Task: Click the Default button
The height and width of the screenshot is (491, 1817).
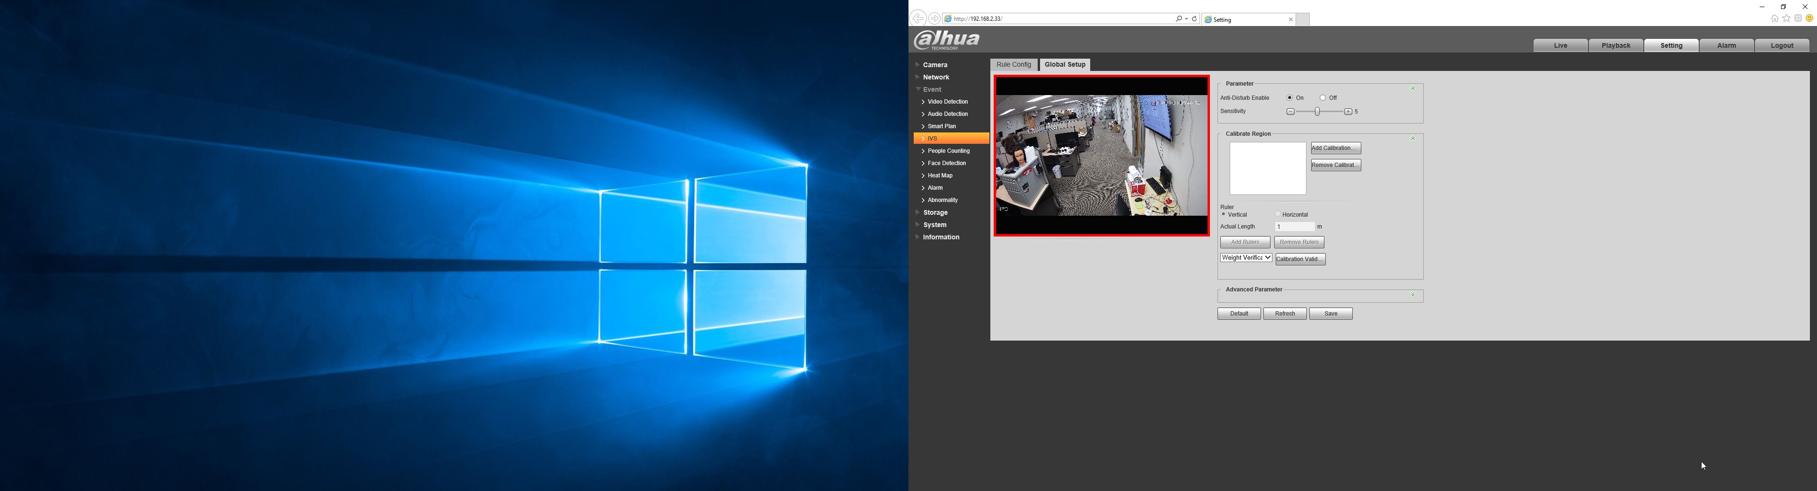Action: click(1239, 314)
